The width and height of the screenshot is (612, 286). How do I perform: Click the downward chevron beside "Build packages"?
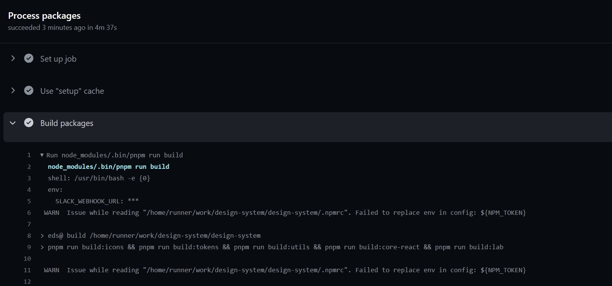[13, 123]
